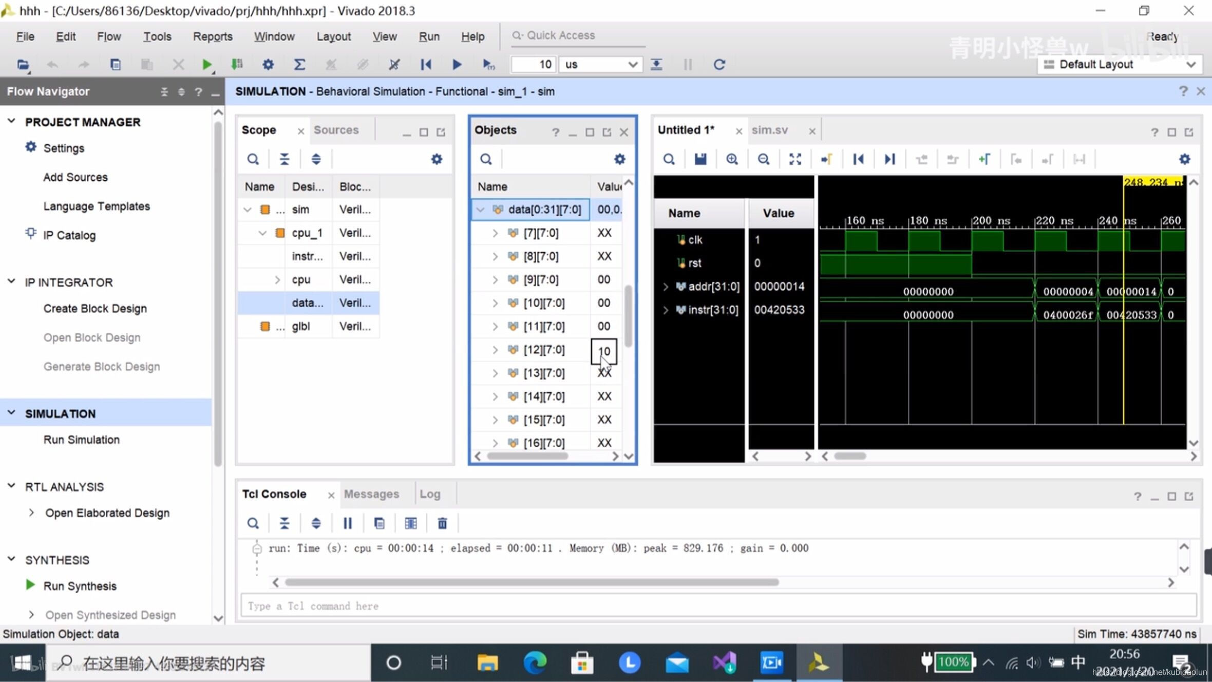Open Language Templates
The width and height of the screenshot is (1212, 682).
point(97,206)
